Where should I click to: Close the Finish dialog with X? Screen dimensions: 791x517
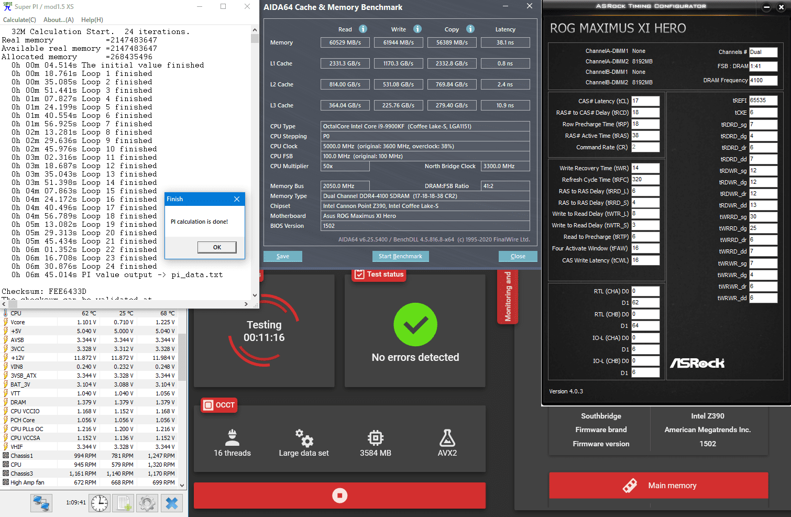[x=237, y=199]
